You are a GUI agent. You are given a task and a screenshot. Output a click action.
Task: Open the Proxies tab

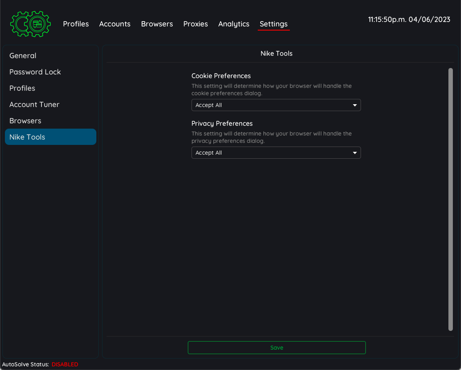[196, 24]
